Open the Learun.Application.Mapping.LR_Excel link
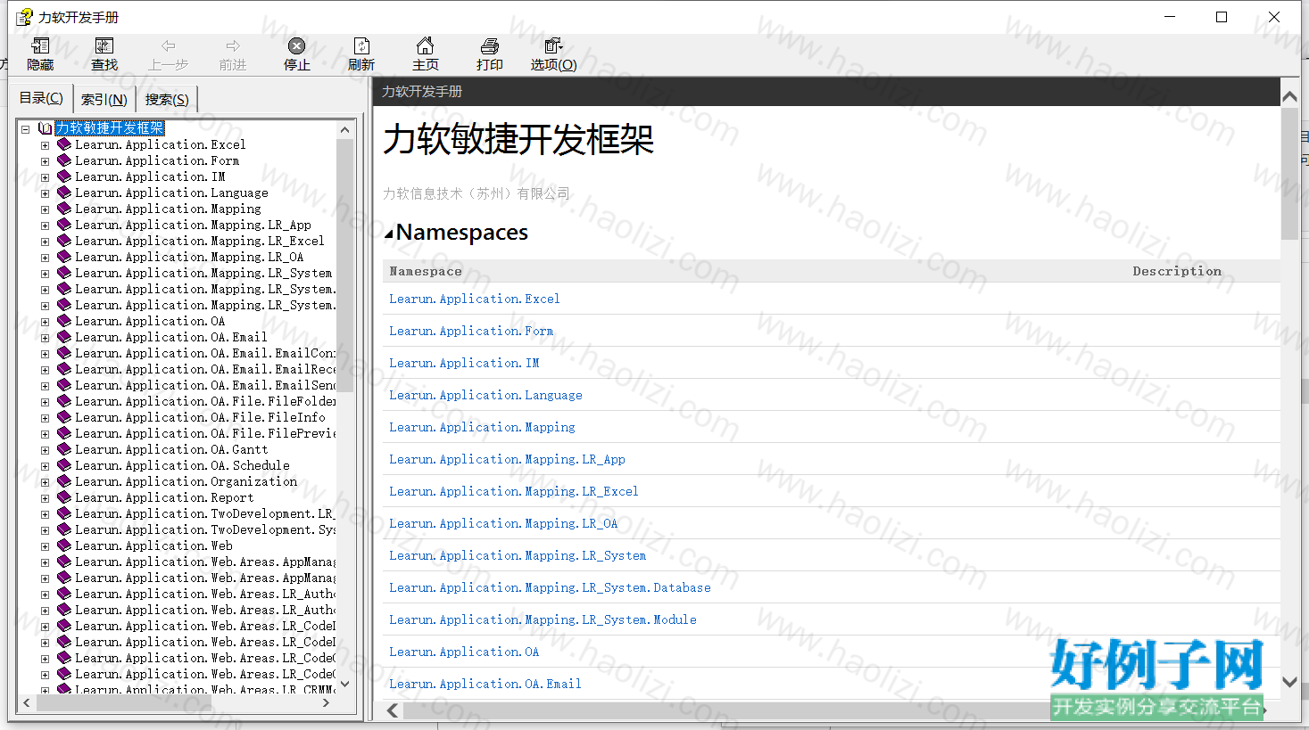 tap(514, 491)
